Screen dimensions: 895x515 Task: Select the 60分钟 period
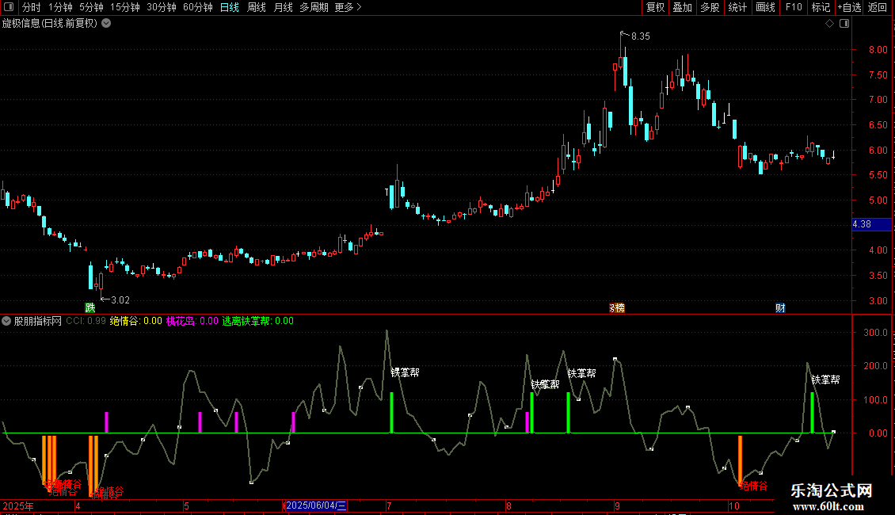coord(198,7)
